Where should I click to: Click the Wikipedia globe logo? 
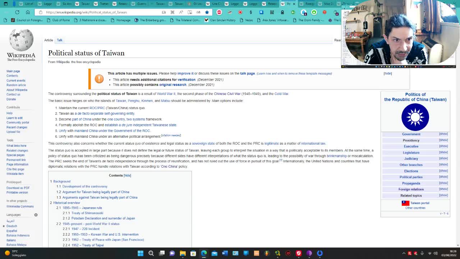[21, 40]
